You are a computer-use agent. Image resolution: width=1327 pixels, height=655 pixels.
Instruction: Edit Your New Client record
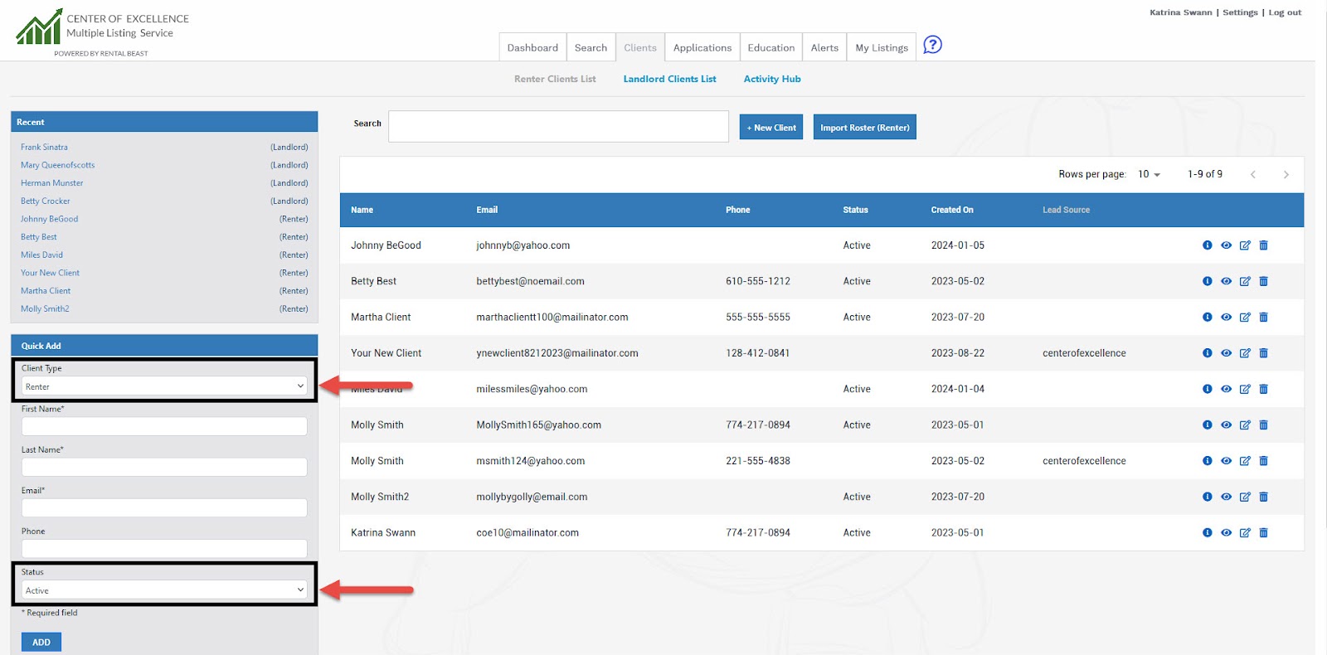[1245, 353]
